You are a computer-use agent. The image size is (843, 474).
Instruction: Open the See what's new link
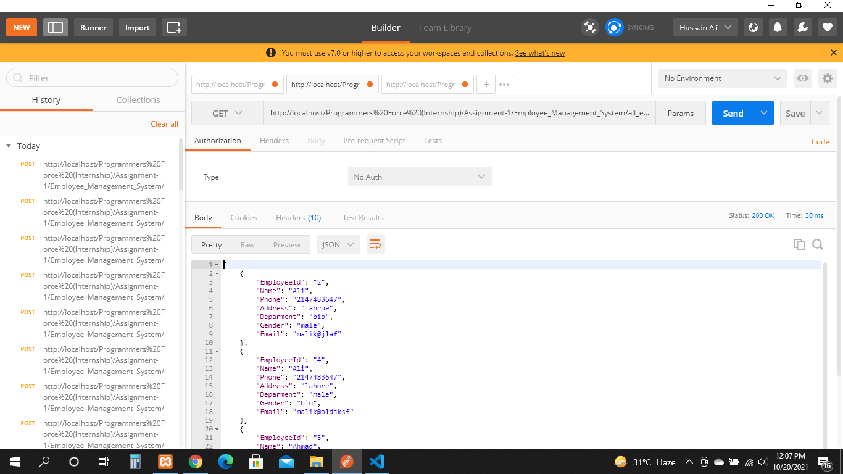(539, 53)
